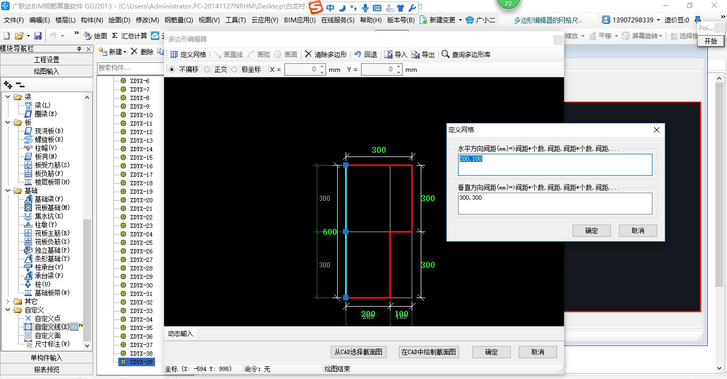Open the 编辑(E) menu
Image resolution: width=727 pixels, height=379 pixels.
click(39, 20)
